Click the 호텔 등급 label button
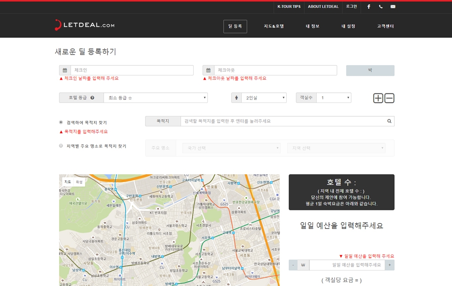 (x=81, y=98)
